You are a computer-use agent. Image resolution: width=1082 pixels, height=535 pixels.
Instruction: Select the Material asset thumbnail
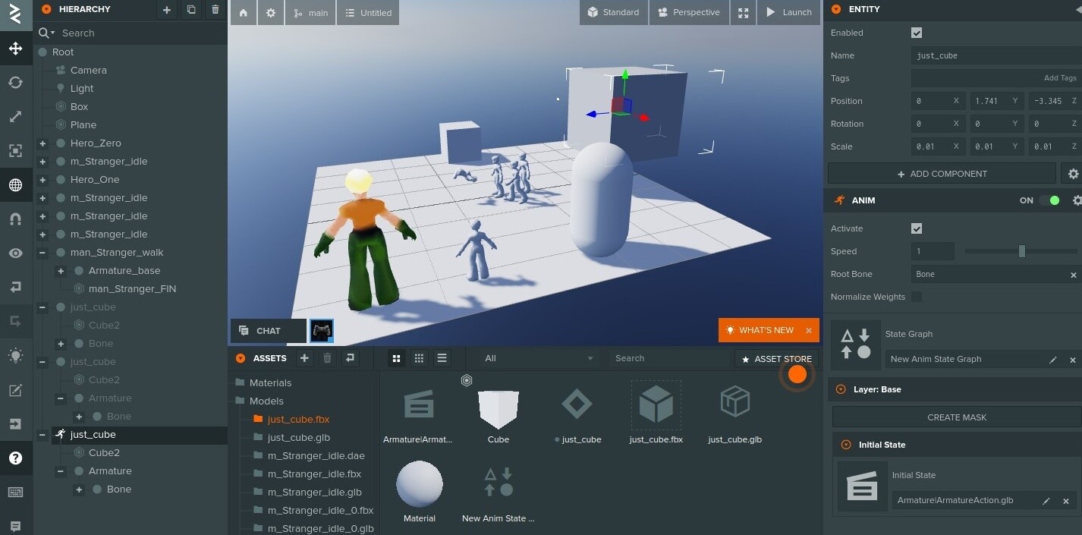(x=419, y=484)
